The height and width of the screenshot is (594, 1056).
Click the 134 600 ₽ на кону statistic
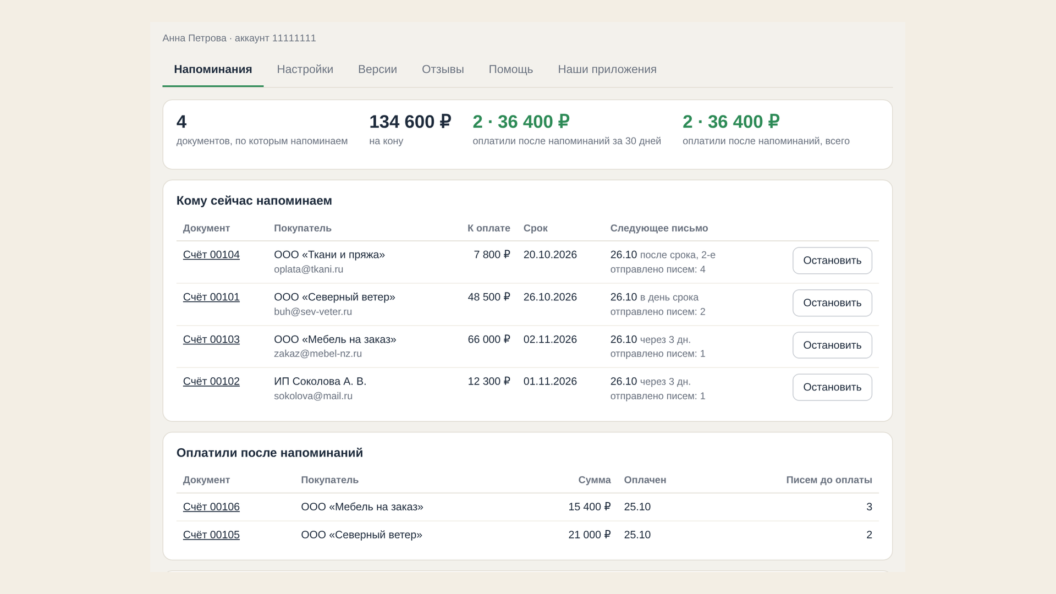410,130
